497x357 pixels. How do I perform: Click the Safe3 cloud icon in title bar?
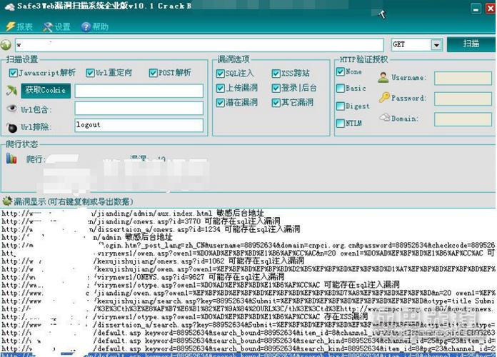click(9, 6)
